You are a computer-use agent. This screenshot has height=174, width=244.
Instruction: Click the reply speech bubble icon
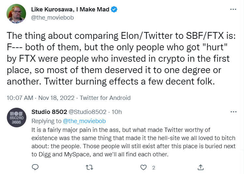[x=36, y=167]
